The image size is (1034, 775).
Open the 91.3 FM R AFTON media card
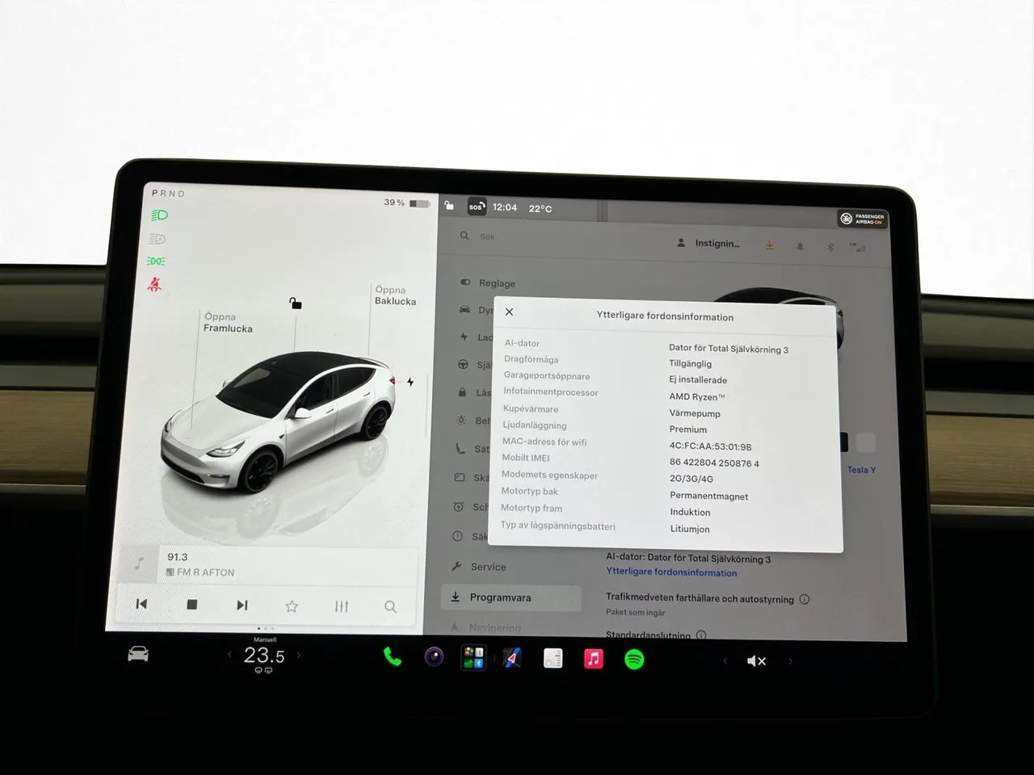pos(267,564)
